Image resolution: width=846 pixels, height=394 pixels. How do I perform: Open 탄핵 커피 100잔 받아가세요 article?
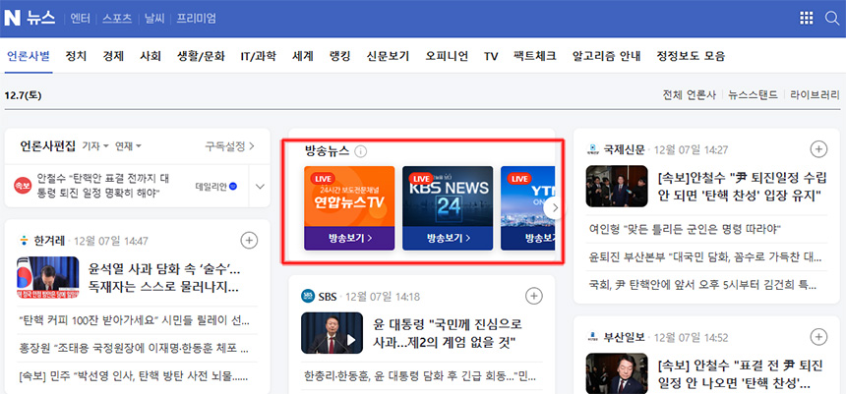(133, 320)
